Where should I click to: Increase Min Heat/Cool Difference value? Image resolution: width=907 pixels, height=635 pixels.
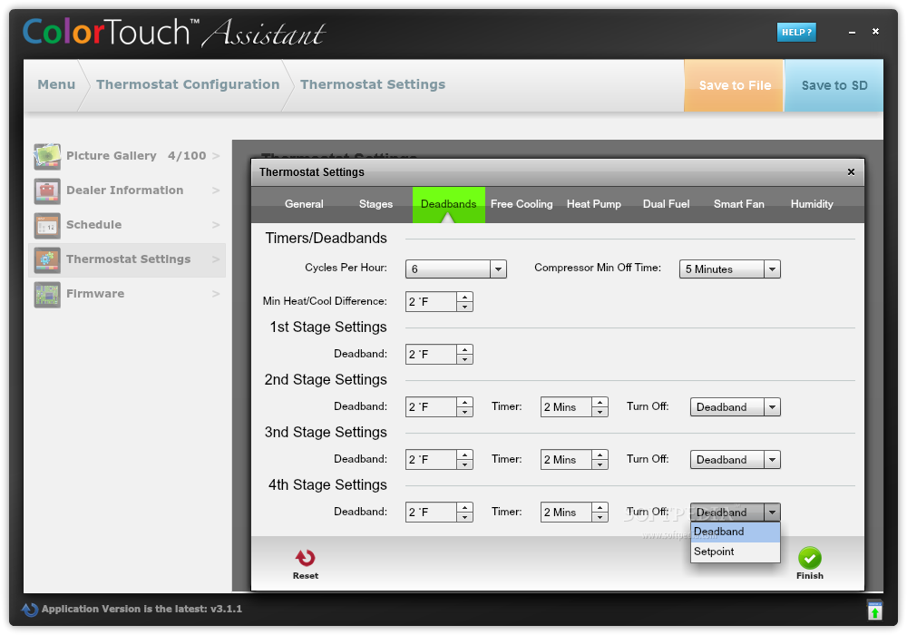click(x=464, y=298)
